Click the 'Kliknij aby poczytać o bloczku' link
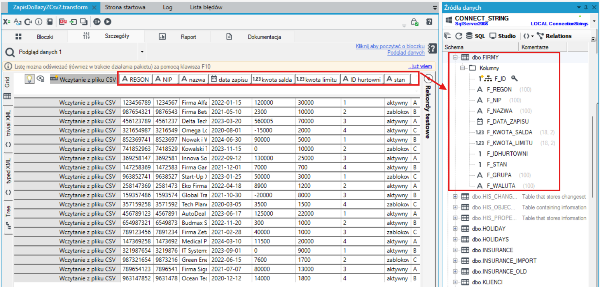Viewport: 600px width, 287px height. click(390, 46)
